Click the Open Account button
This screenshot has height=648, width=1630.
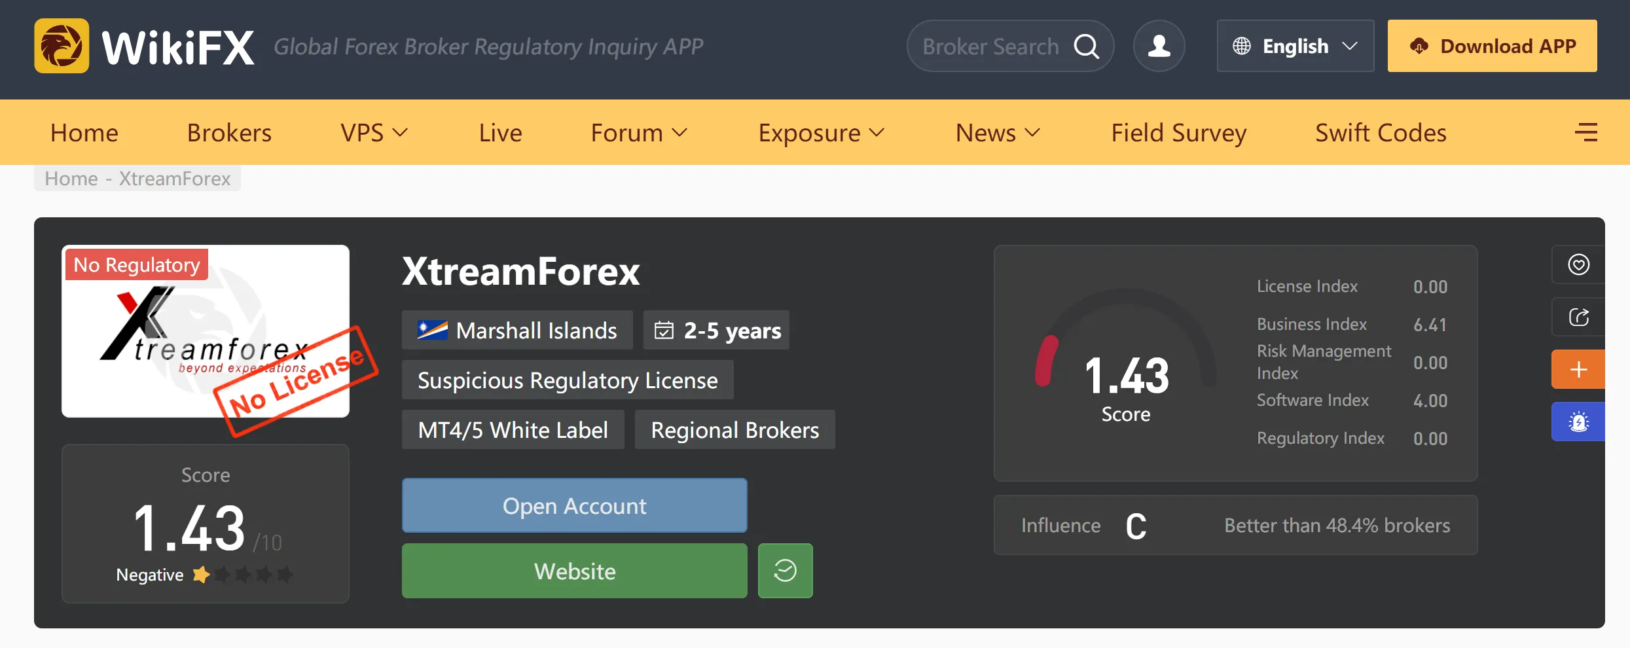click(575, 505)
